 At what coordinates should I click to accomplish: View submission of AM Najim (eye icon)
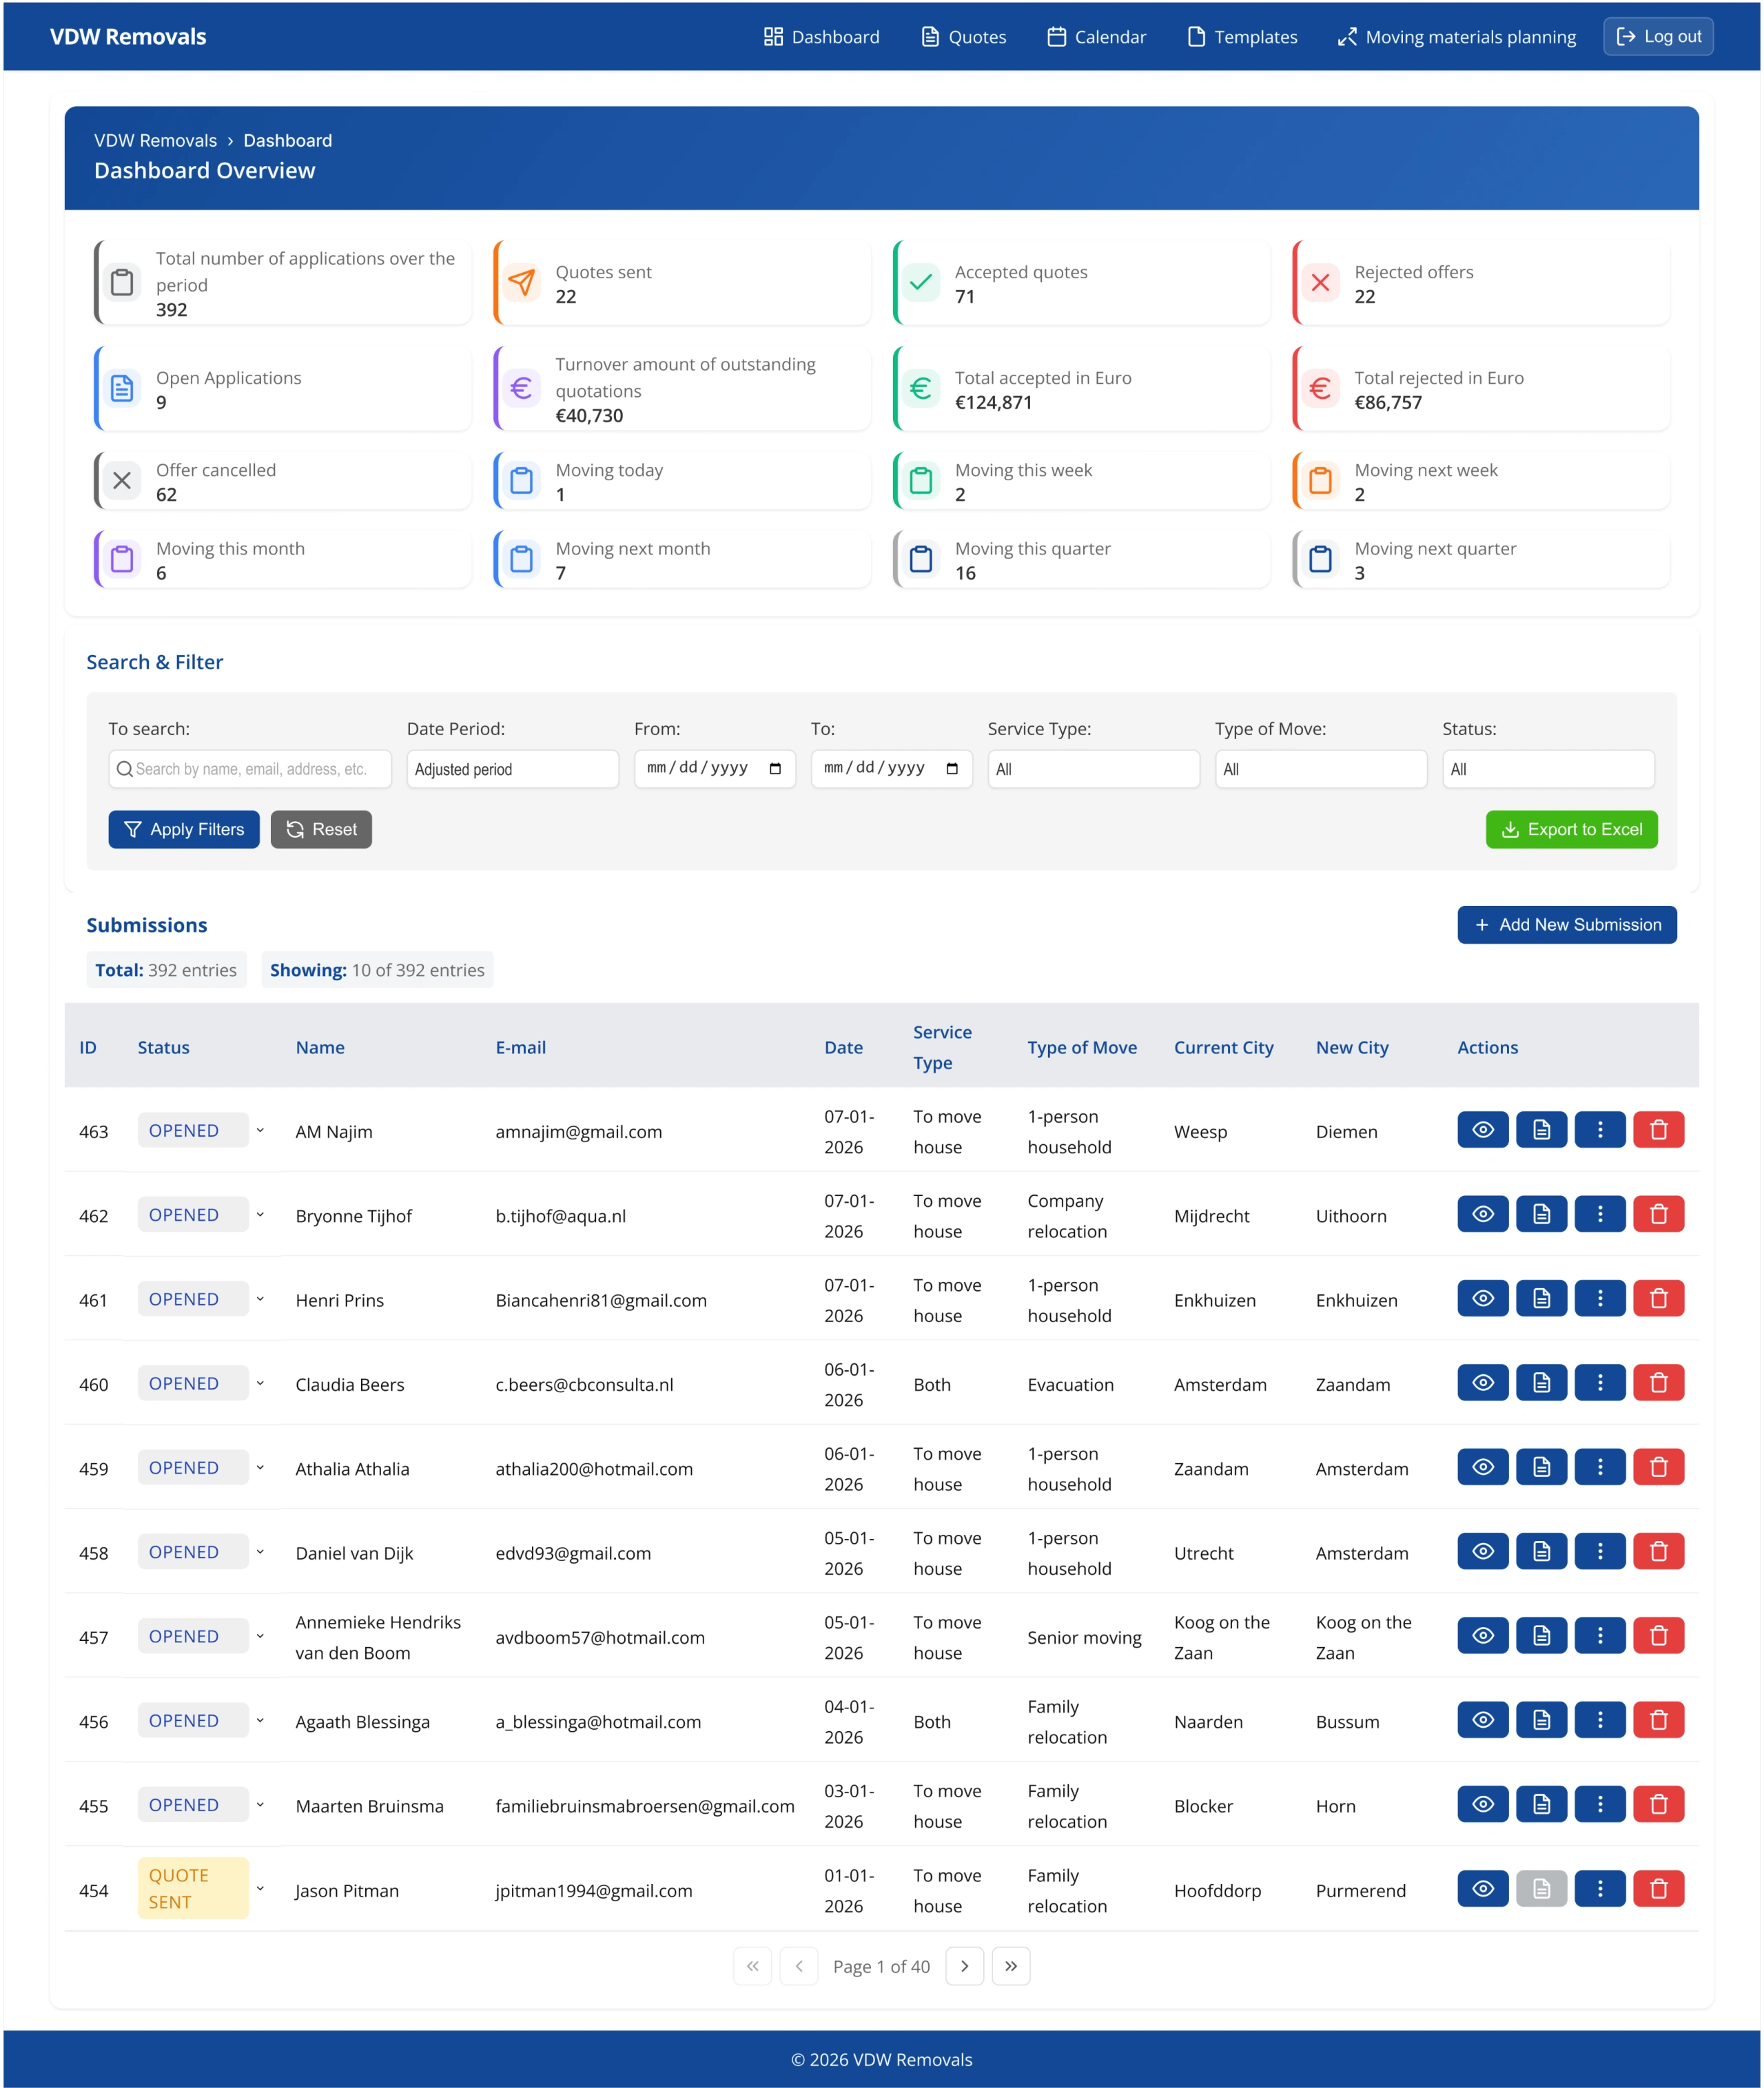(1482, 1130)
